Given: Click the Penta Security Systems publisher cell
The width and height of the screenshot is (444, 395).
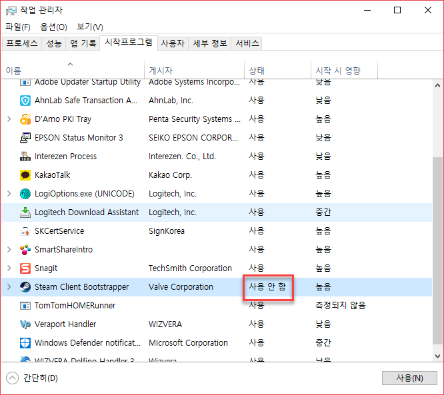Looking at the screenshot, I should [x=195, y=119].
